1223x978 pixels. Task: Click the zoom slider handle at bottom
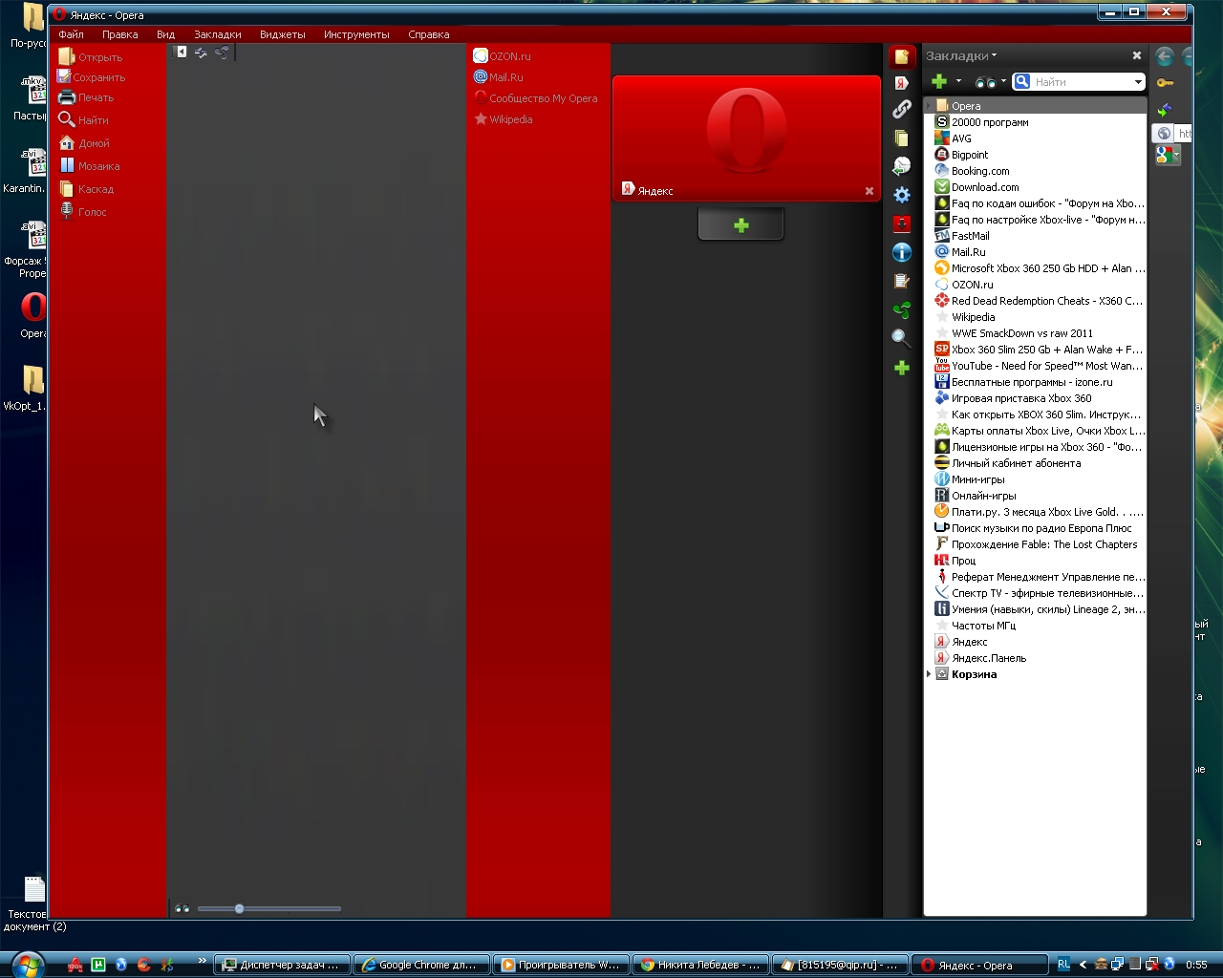tap(239, 909)
